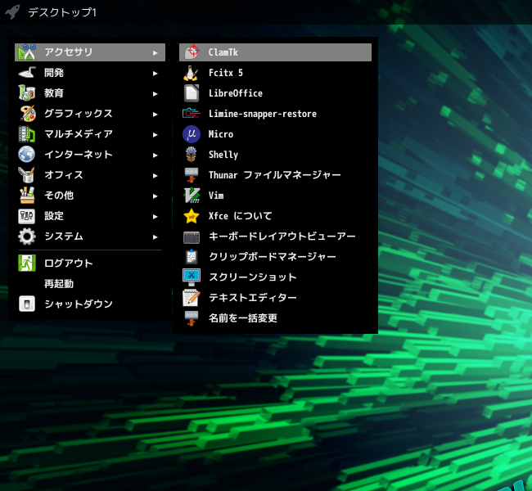532x491 pixels.
Task: Open the 設定 menu category
Action: point(90,216)
